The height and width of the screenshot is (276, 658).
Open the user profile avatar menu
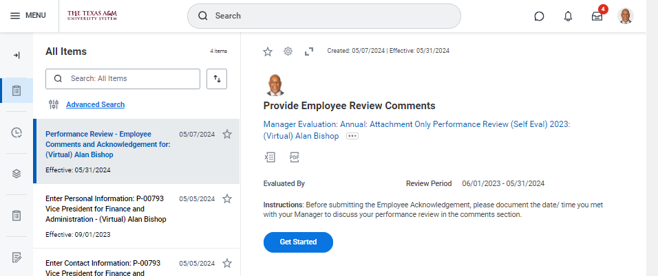click(x=625, y=16)
